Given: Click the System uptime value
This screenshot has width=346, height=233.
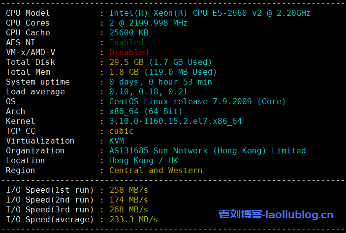Looking at the screenshot, I should point(160,82).
